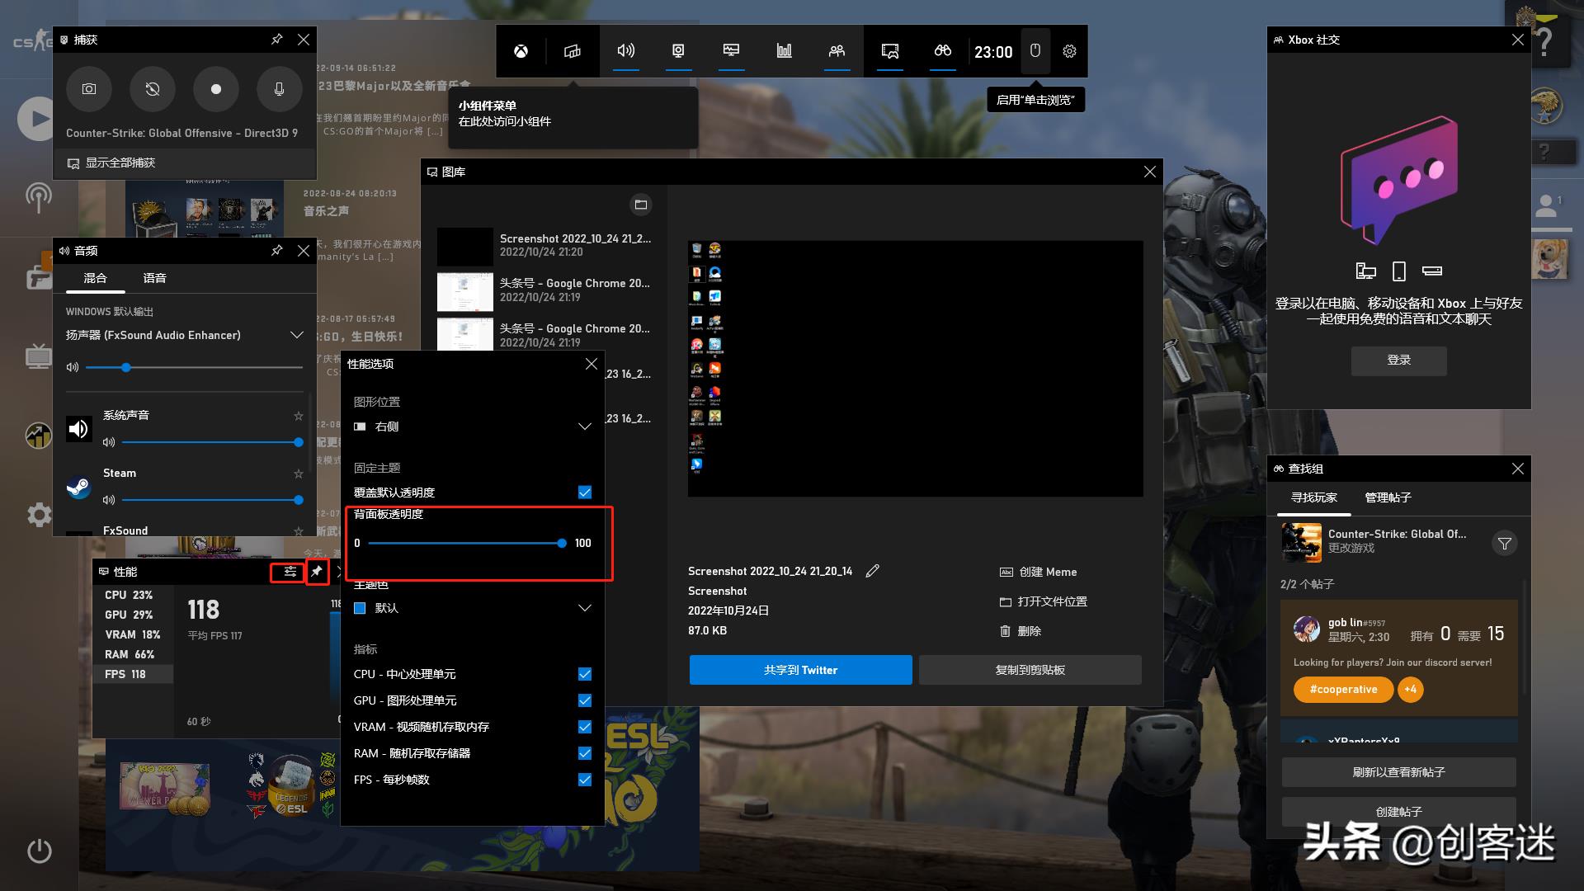Pin the Audio widget
Screen dimensions: 1584x891
[x=277, y=250]
